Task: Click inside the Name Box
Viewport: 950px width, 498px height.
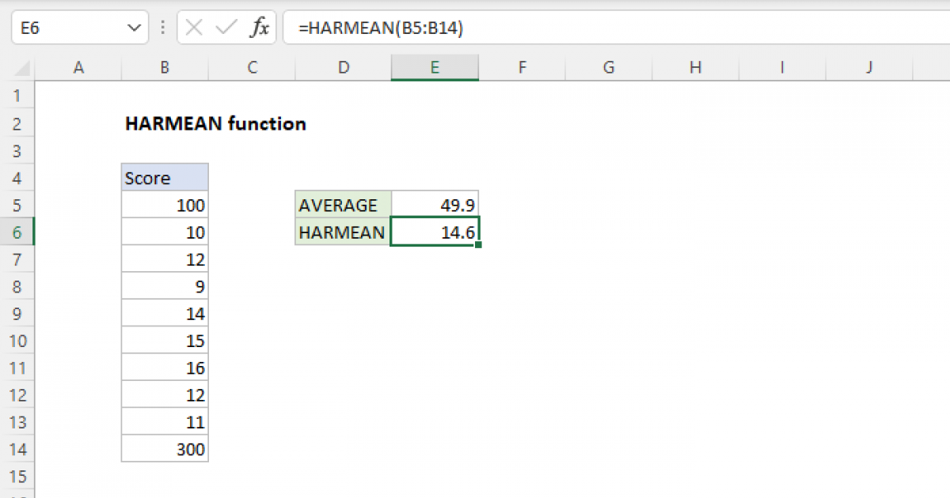Action: click(63, 27)
